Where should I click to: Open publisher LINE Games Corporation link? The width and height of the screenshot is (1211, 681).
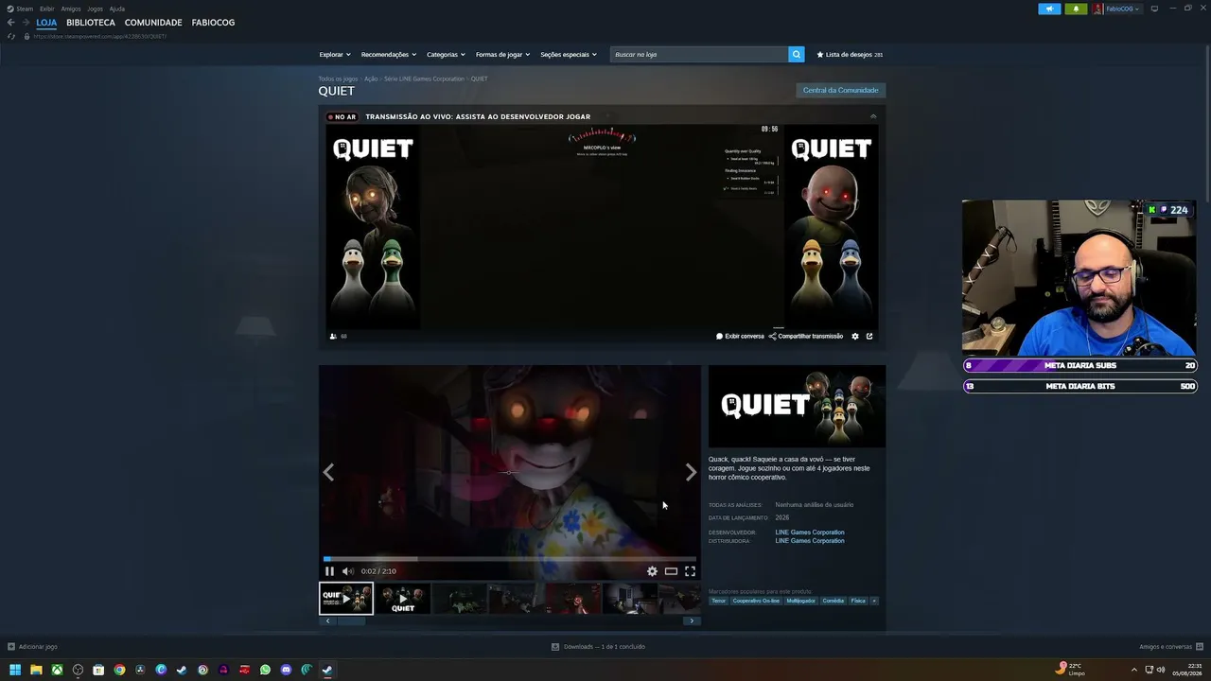pyautogui.click(x=810, y=541)
